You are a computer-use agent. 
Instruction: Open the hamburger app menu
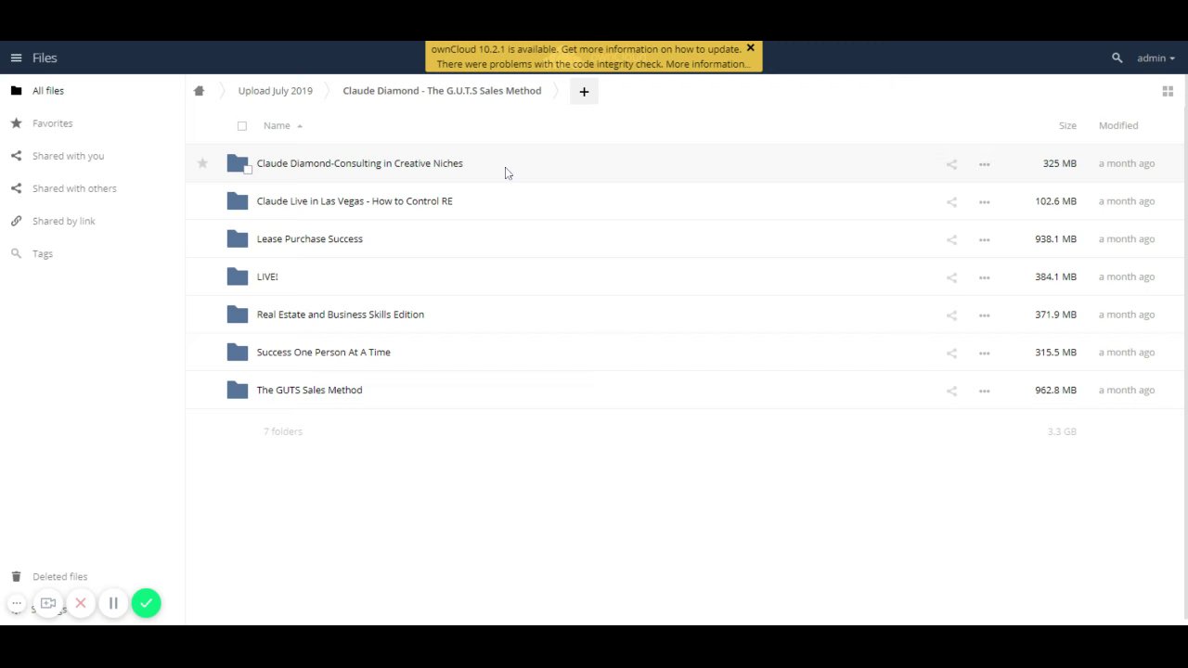click(16, 58)
